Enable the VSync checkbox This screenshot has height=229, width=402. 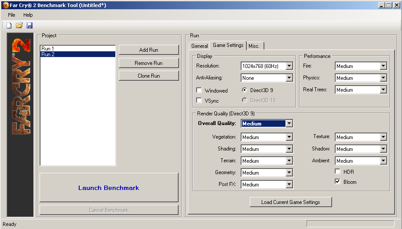pos(199,100)
